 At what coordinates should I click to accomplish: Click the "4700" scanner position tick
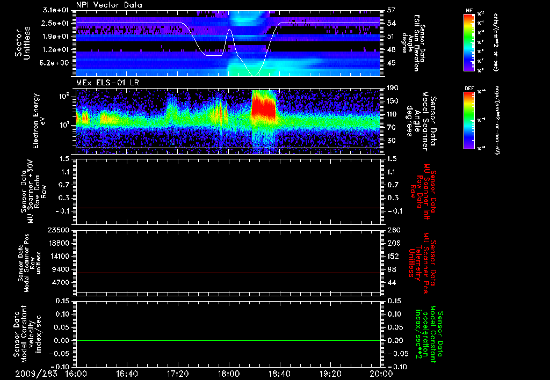pos(61,282)
